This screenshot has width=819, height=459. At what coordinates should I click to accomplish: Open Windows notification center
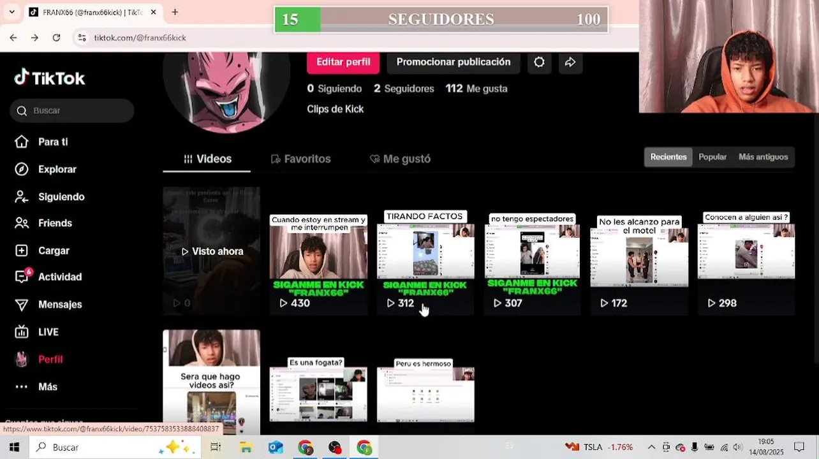click(799, 447)
